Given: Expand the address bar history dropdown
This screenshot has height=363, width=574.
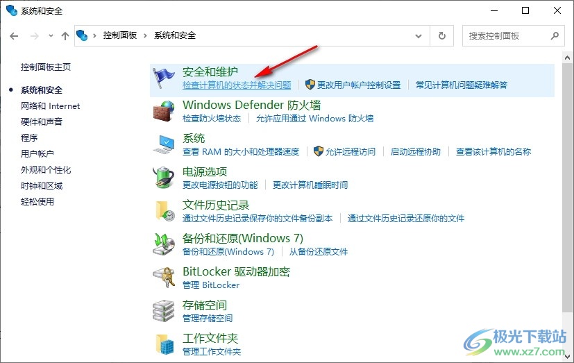Looking at the screenshot, I should pyautogui.click(x=419, y=36).
